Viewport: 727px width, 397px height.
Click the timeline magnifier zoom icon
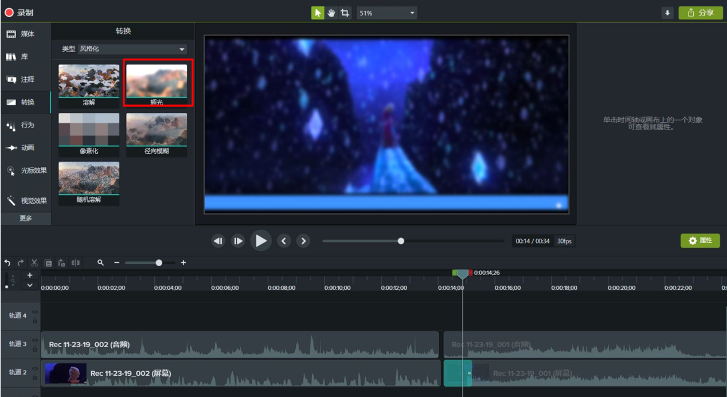click(x=100, y=263)
